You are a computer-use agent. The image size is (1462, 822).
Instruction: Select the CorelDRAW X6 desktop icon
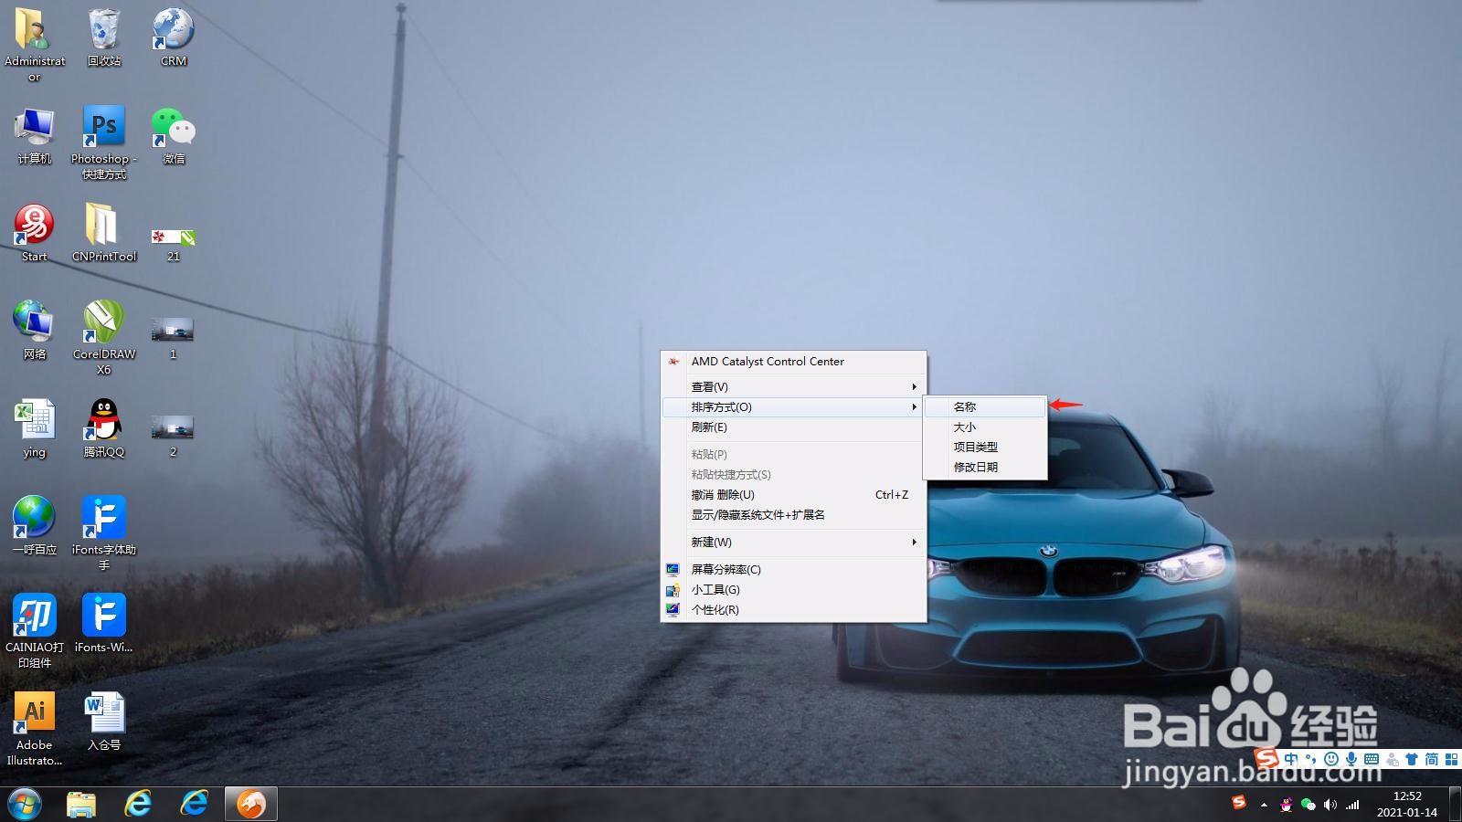[x=104, y=322]
